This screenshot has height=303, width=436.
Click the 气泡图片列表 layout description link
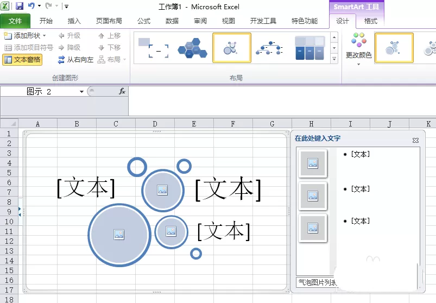point(318,282)
